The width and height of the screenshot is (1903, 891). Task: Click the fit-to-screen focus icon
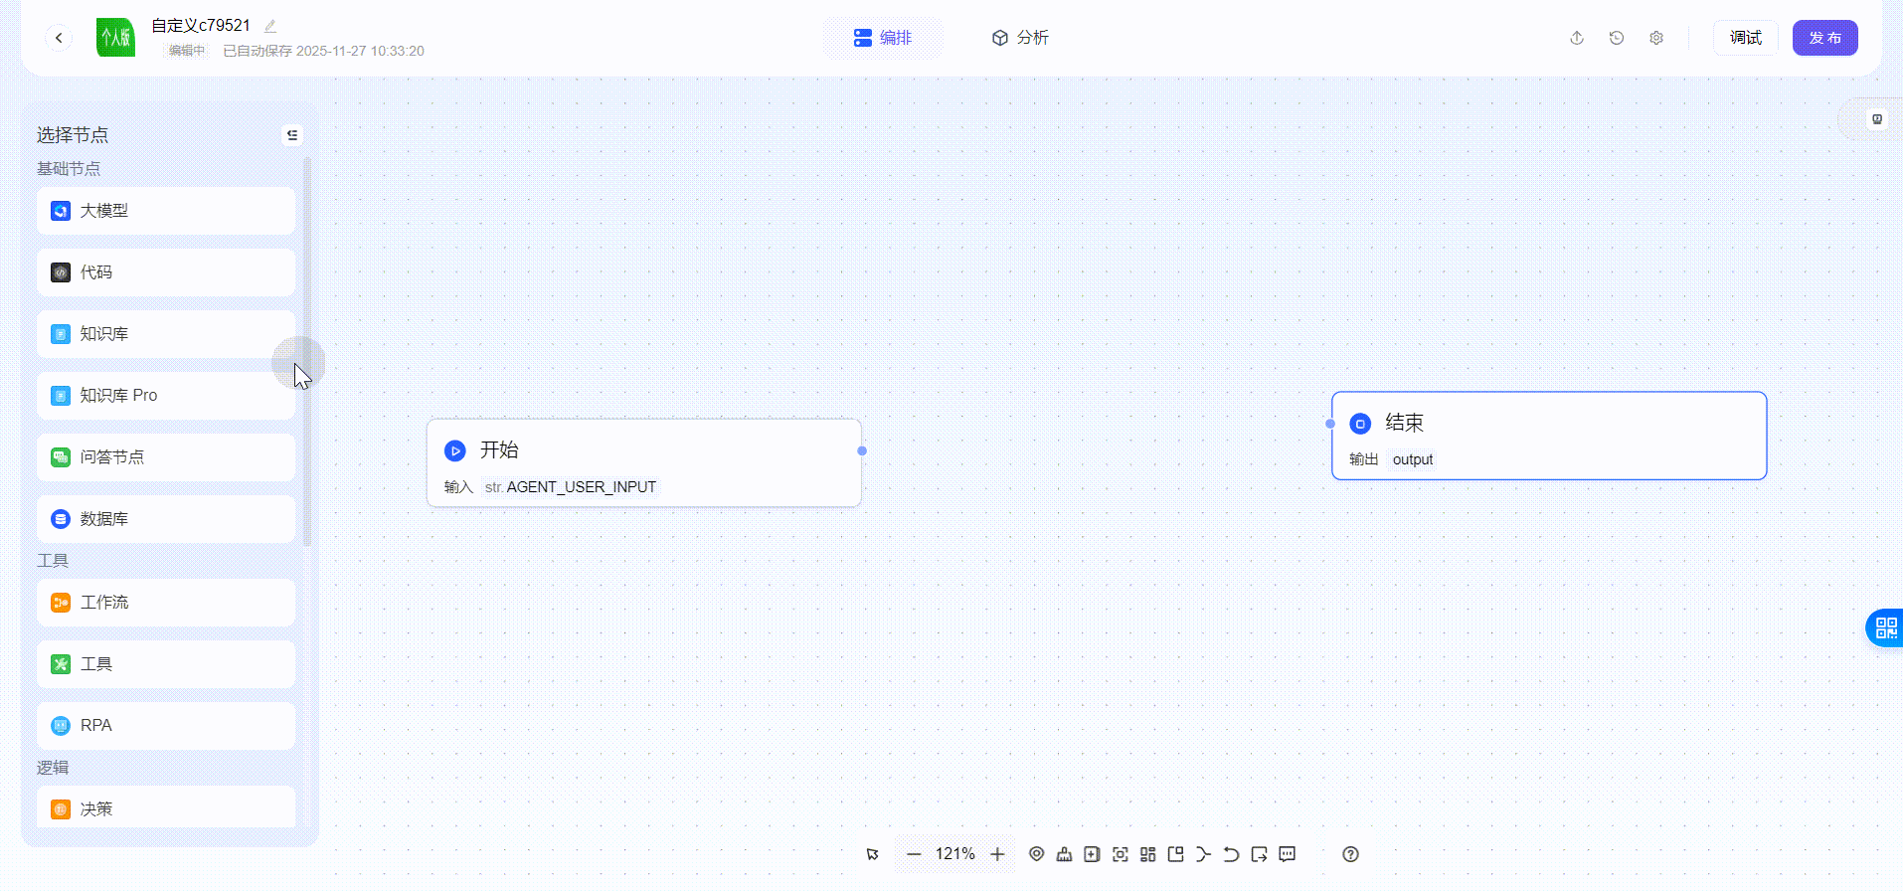(x=1121, y=854)
